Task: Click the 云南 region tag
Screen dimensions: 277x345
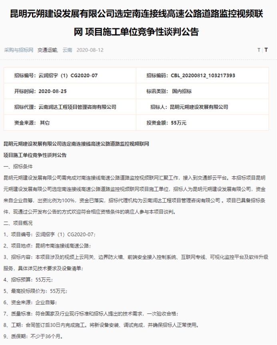Action: coord(67,50)
